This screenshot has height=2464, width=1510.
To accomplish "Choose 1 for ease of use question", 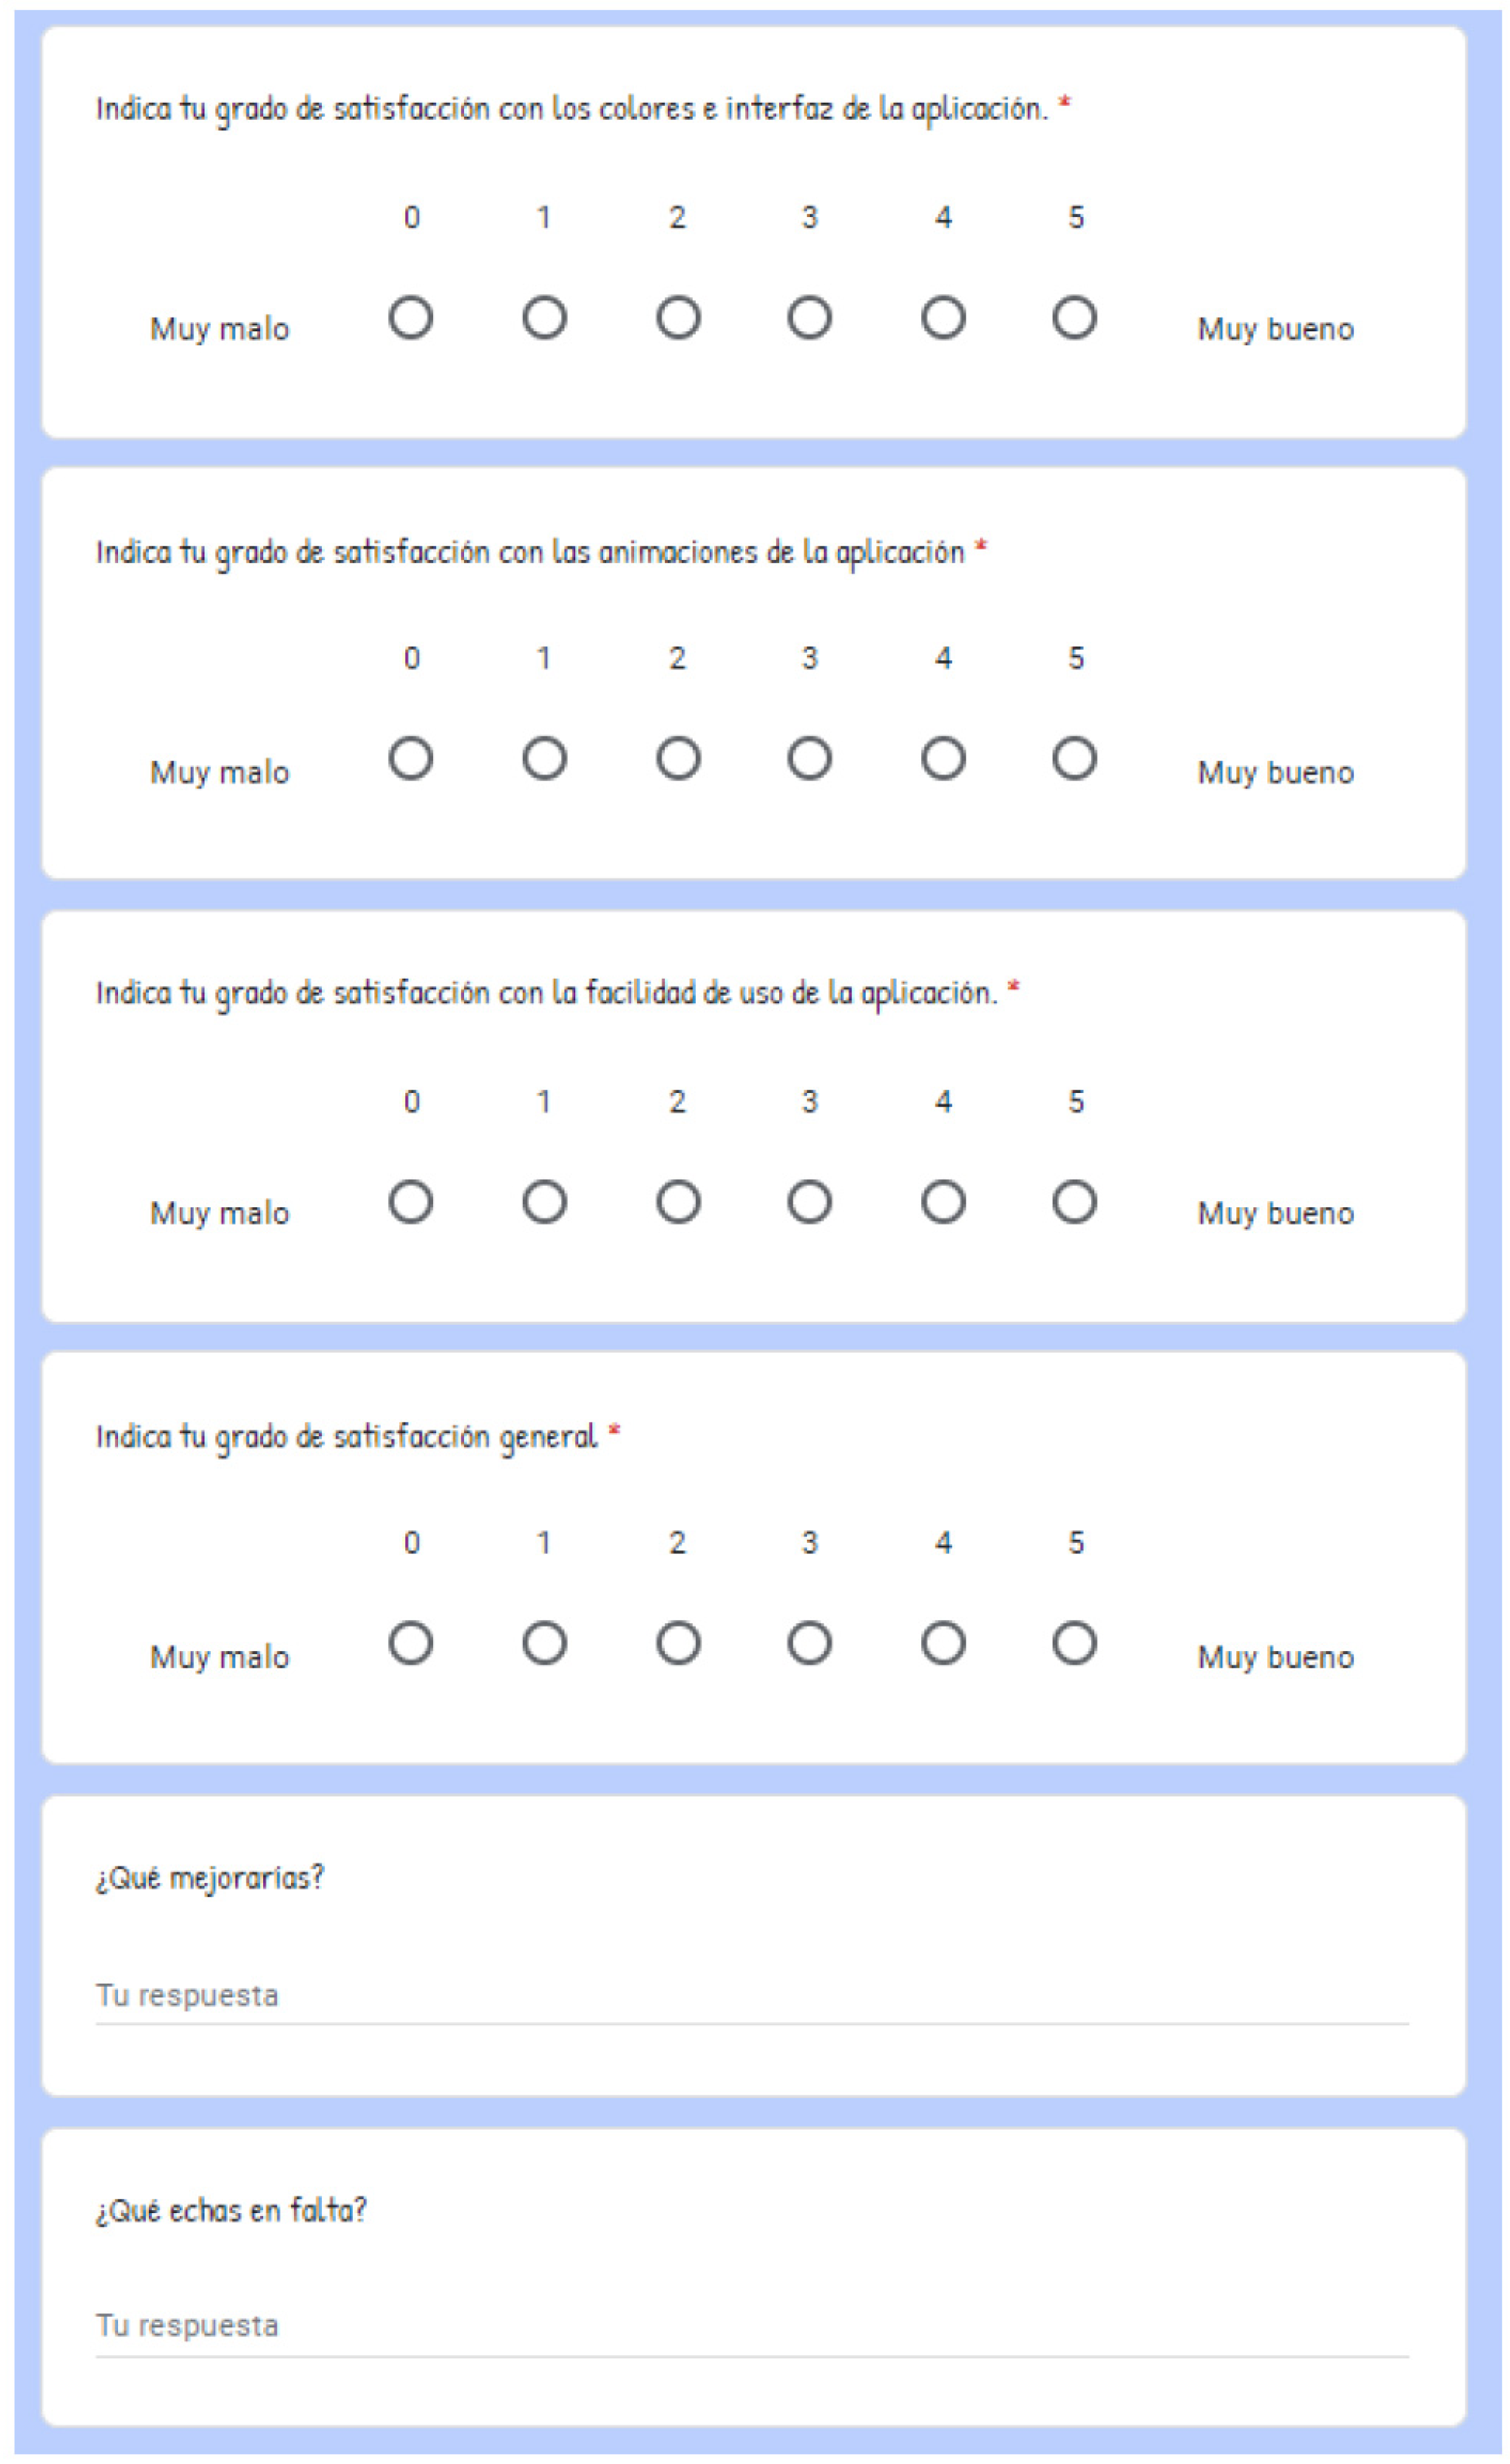I will pos(545,1202).
